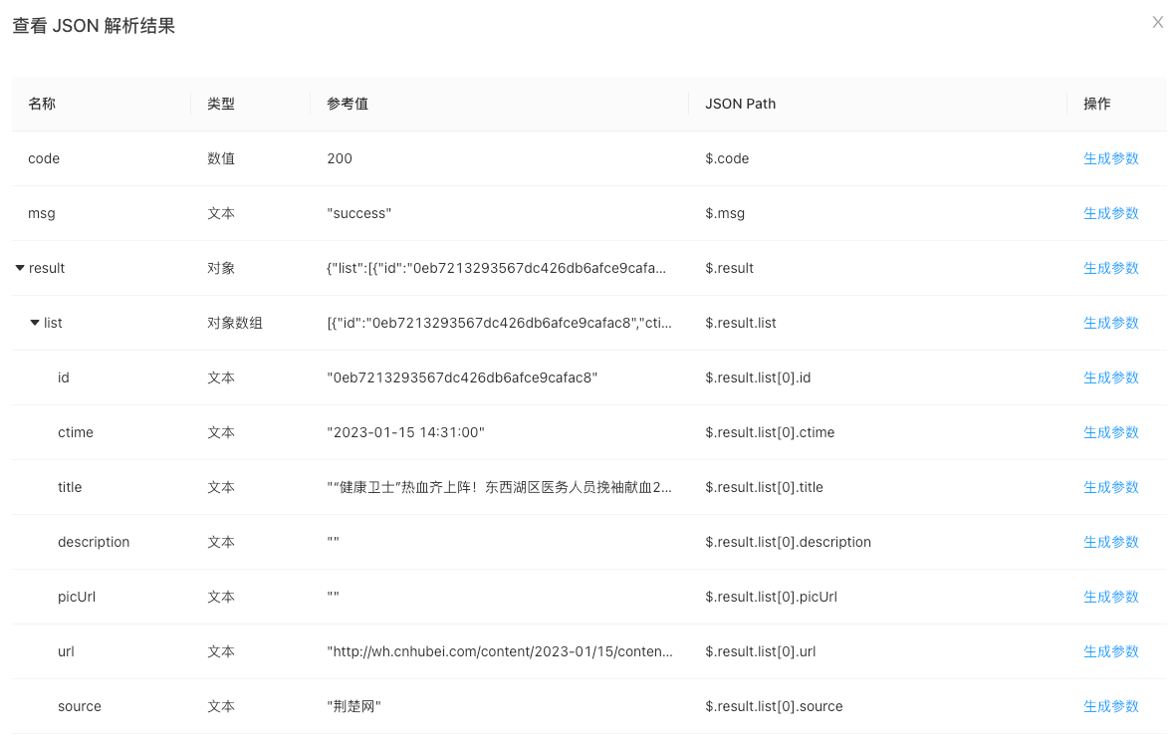
Task: Generate parameter for description field
Action: point(1110,542)
